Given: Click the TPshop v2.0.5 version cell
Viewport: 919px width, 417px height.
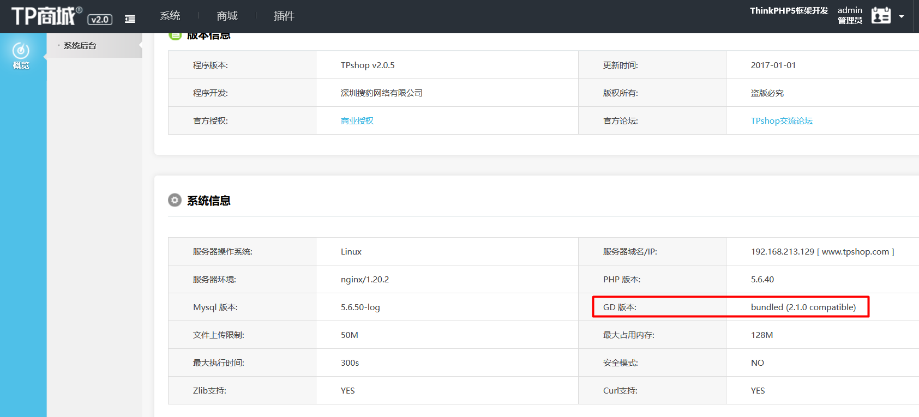Looking at the screenshot, I should 368,65.
